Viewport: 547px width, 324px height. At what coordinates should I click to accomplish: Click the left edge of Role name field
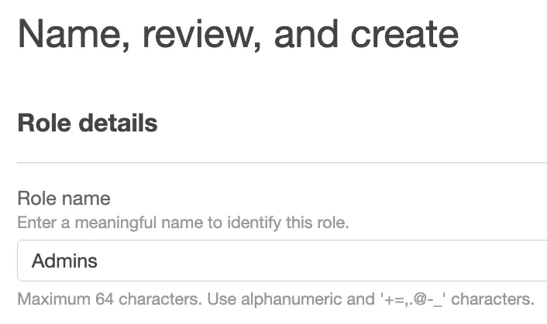pos(21,261)
